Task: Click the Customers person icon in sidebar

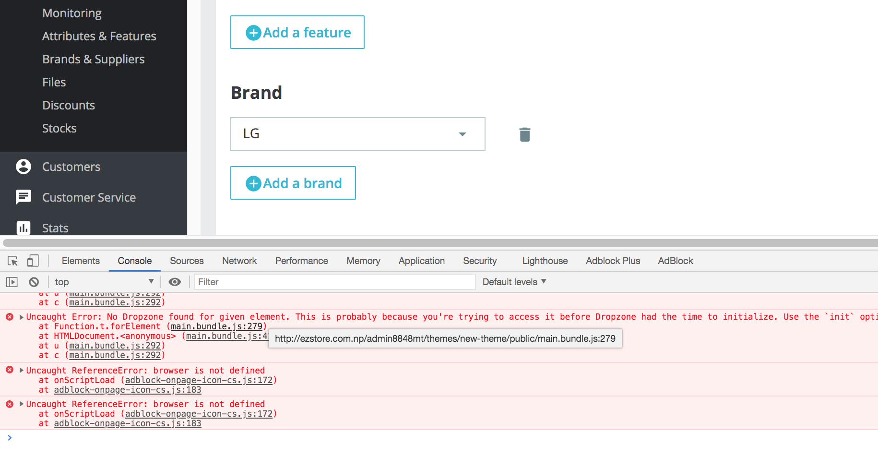Action: pos(24,167)
